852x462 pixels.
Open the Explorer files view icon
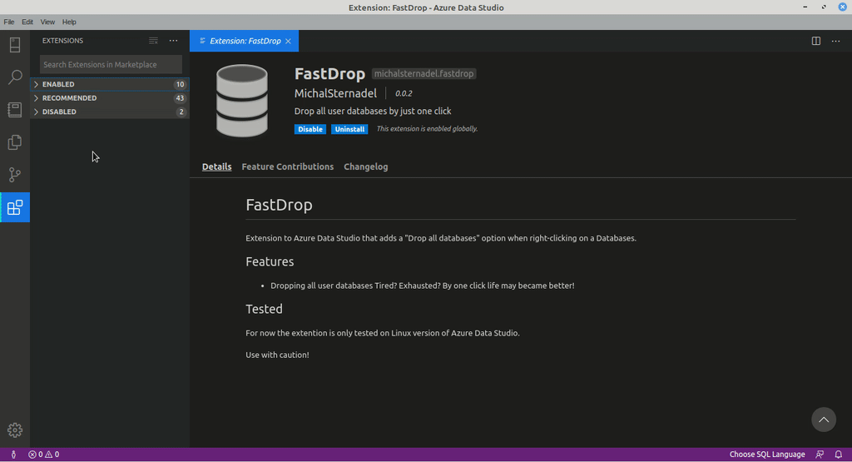tap(15, 142)
